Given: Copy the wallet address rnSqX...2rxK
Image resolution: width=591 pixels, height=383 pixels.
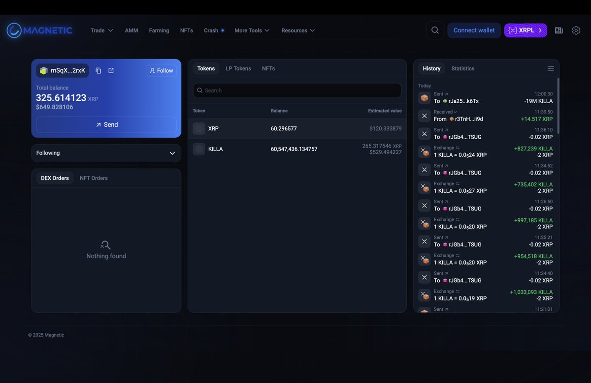Looking at the screenshot, I should [98, 71].
